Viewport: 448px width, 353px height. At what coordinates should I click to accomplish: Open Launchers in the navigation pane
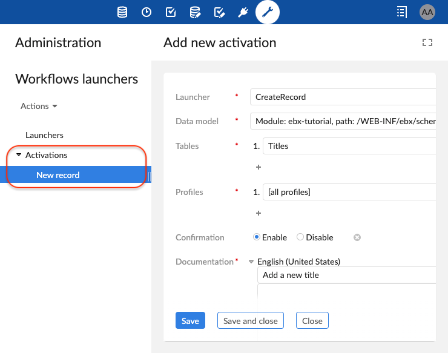click(x=44, y=135)
